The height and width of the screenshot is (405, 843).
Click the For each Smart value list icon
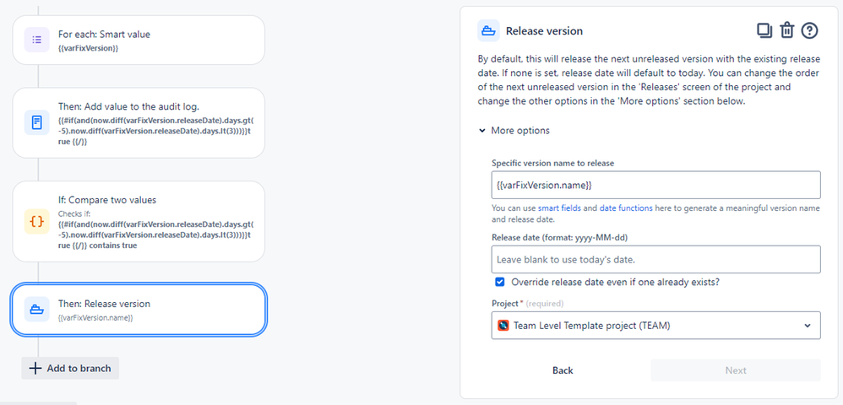(36, 40)
